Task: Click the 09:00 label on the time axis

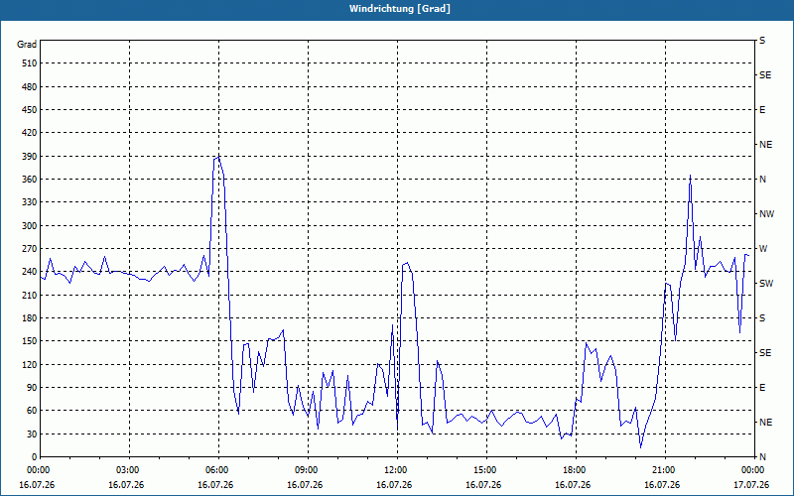Action: (x=307, y=470)
